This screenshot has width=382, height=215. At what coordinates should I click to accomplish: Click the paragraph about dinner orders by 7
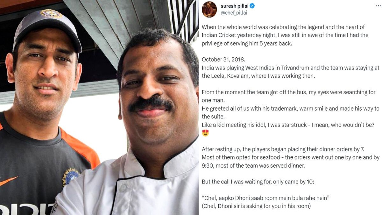tap(291, 157)
